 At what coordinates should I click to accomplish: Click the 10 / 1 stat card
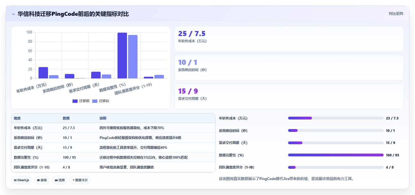click(289, 68)
